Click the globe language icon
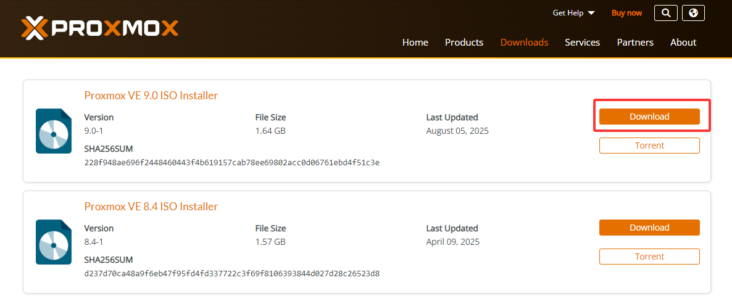 [x=693, y=13]
